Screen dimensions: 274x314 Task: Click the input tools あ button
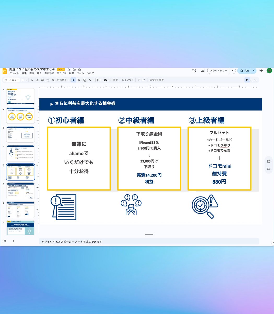point(106,80)
